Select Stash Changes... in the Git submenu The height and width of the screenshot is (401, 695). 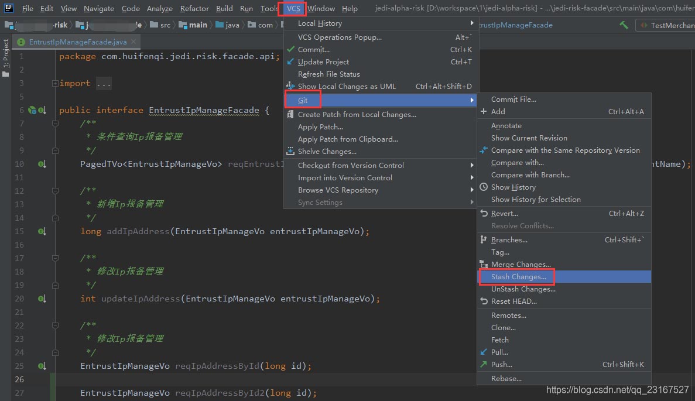point(518,277)
